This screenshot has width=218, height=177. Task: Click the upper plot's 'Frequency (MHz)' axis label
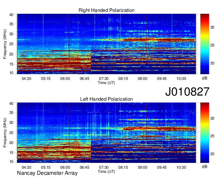(x=5, y=44)
